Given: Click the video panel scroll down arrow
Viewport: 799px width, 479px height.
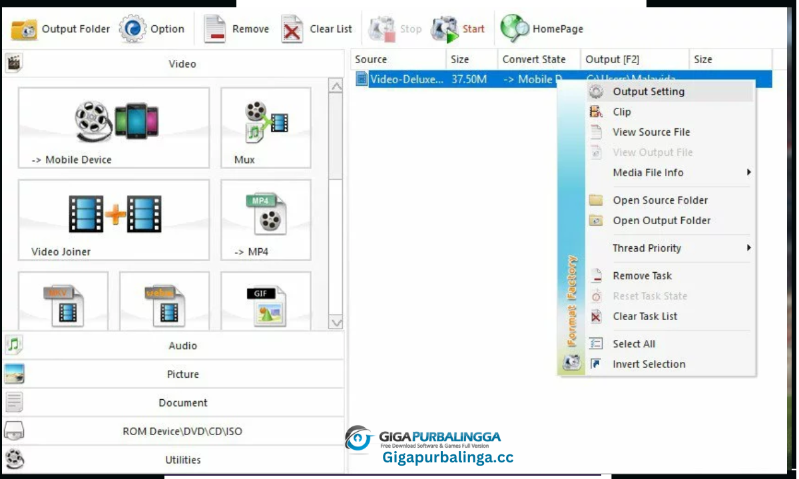Looking at the screenshot, I should 336,323.
